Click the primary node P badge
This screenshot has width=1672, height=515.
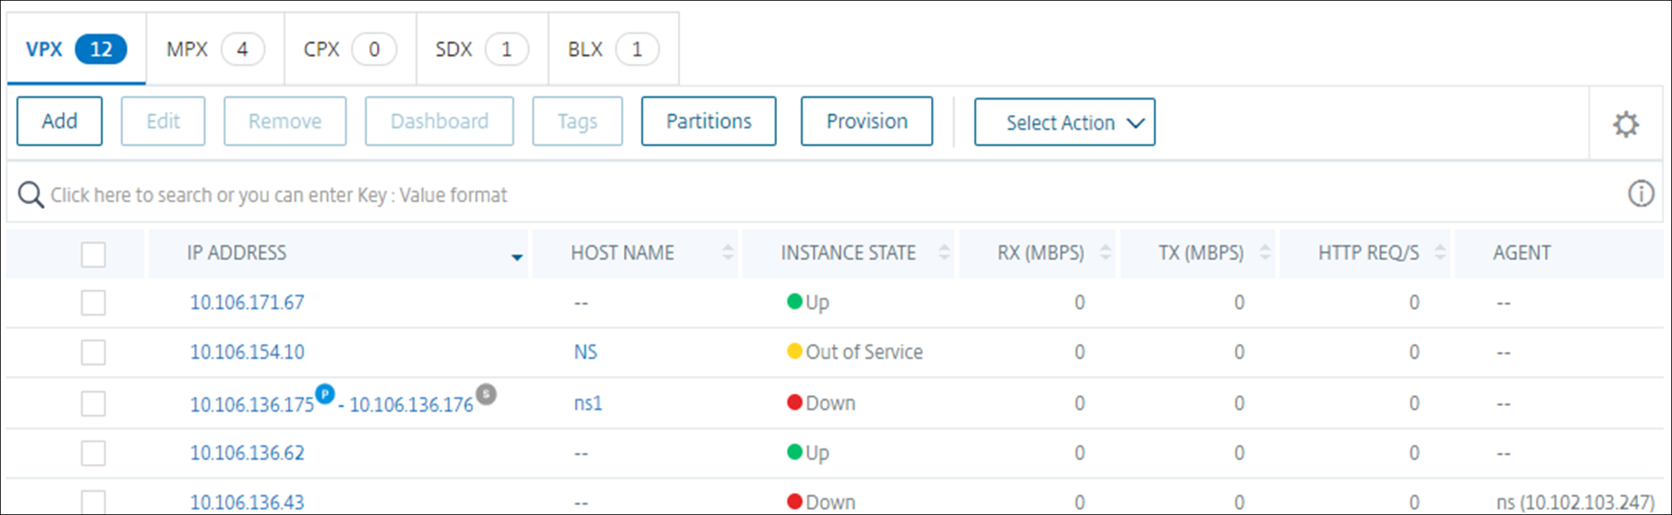point(325,394)
